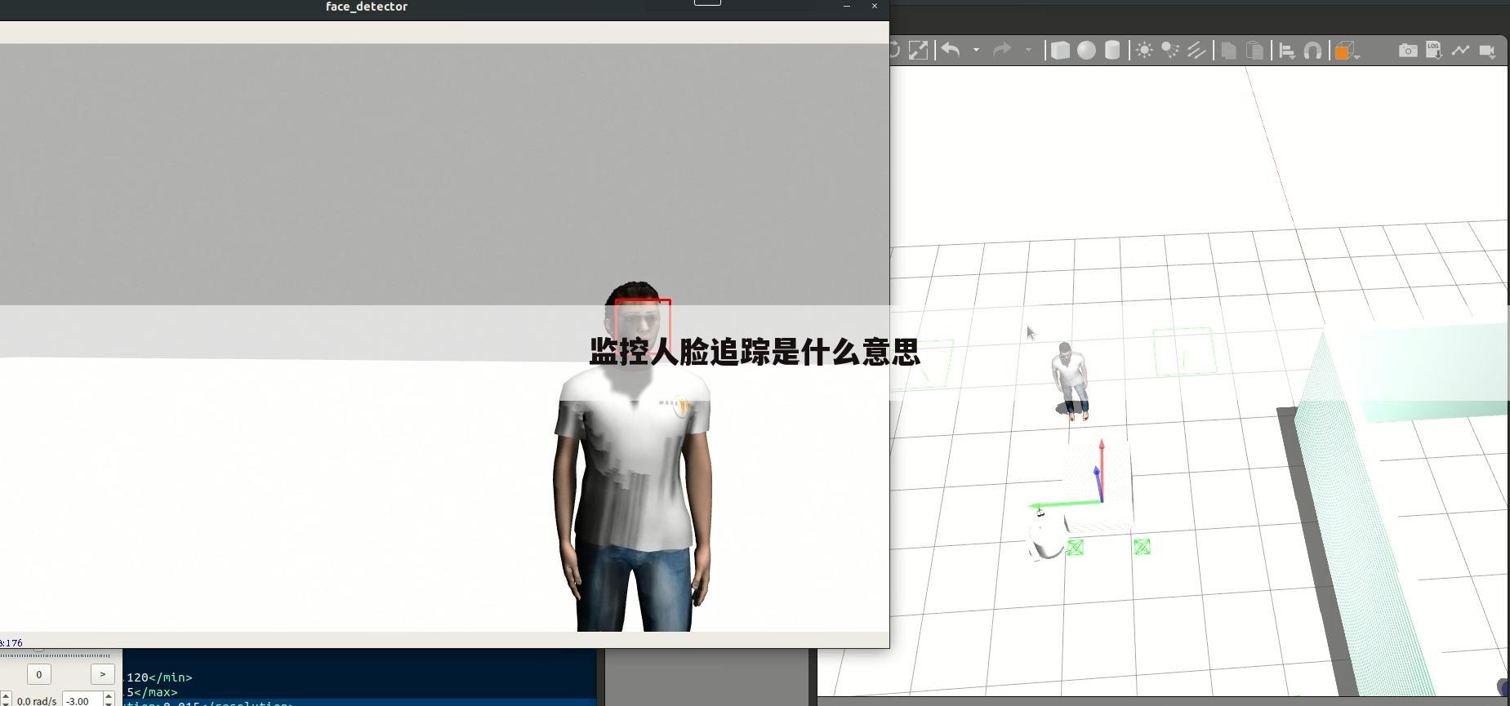1510x706 pixels.
Task: Add a point light in Gazebo
Action: click(x=1145, y=51)
